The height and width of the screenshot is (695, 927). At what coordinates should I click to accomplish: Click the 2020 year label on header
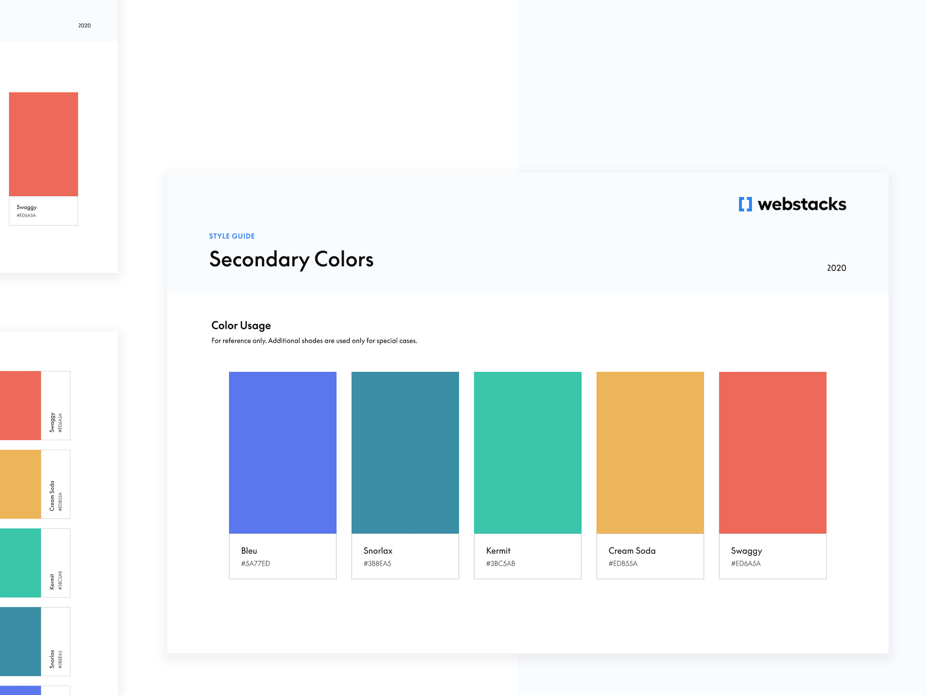coord(836,268)
